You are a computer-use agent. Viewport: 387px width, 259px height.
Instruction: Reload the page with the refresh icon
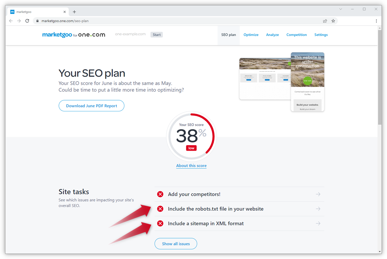pyautogui.click(x=27, y=21)
